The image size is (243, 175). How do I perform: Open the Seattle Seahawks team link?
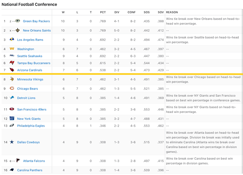pyautogui.click(x=30, y=56)
